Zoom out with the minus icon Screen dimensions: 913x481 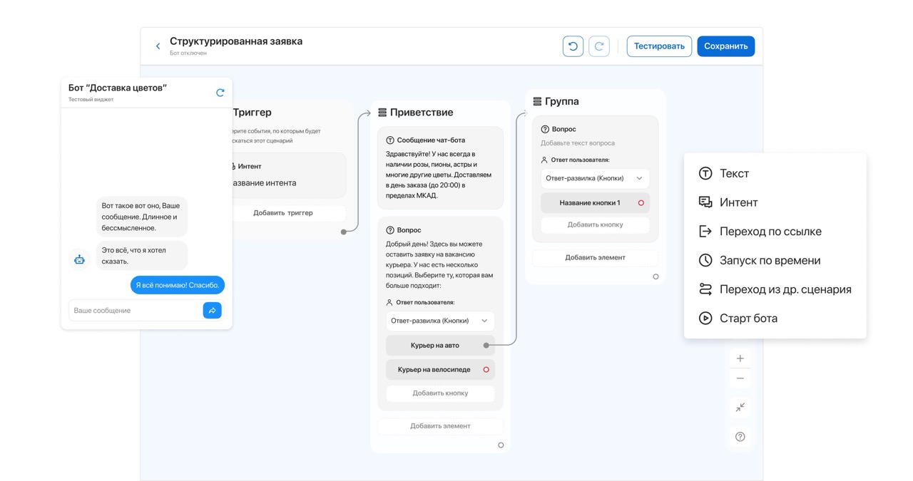pyautogui.click(x=740, y=378)
